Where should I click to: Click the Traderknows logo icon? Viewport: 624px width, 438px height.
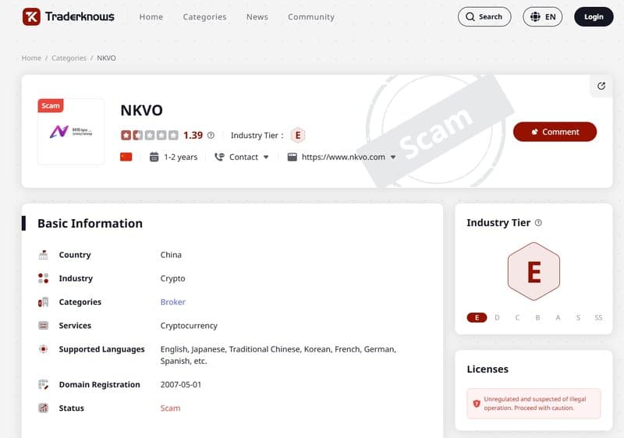(31, 16)
